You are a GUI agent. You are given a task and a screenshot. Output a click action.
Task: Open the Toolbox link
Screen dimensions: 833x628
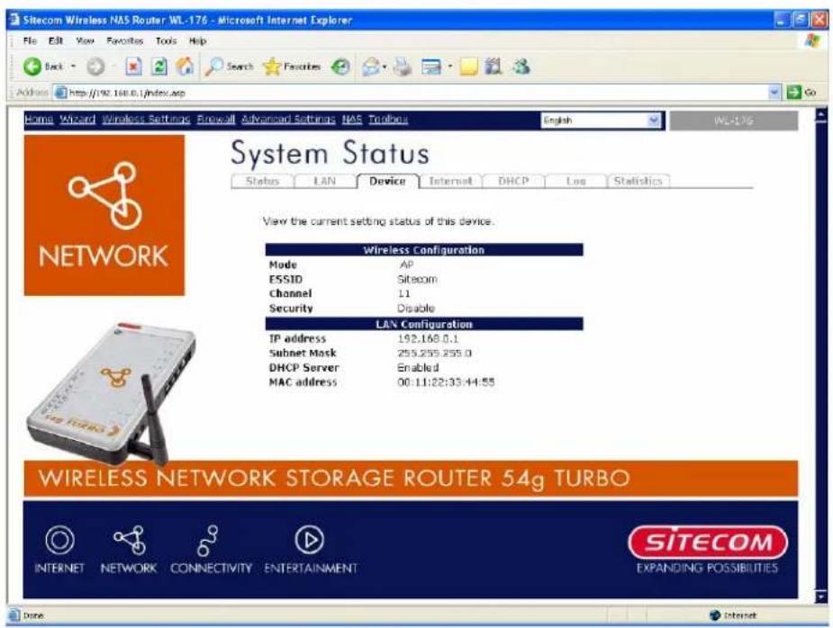pyautogui.click(x=388, y=120)
